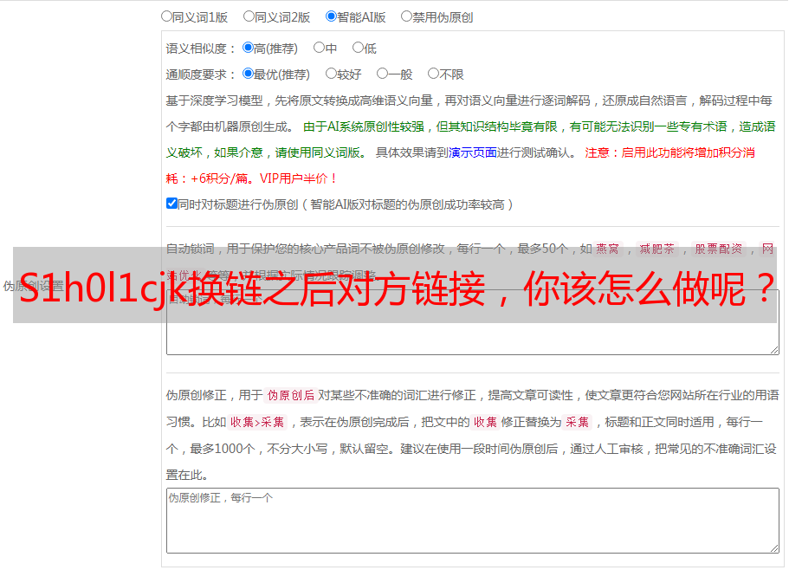
Task: Click the 伪原创修正 textarea resize handle
Action: (x=774, y=548)
